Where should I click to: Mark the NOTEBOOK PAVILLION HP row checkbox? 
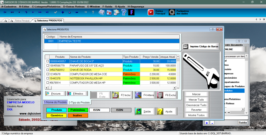(x=48, y=79)
